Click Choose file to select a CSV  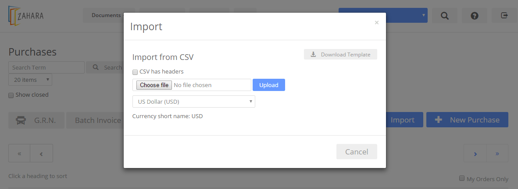click(154, 85)
